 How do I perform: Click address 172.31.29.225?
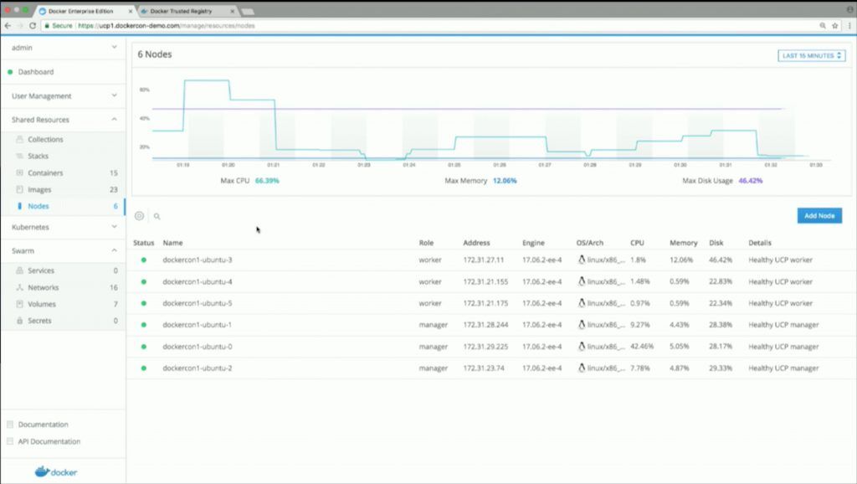coord(485,347)
